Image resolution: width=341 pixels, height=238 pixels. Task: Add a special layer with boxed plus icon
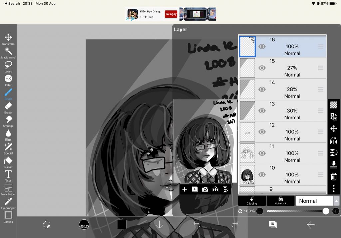[195, 189]
